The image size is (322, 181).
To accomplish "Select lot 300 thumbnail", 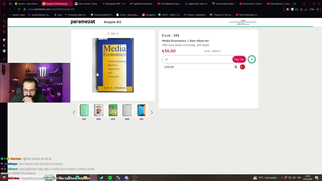I will click(127, 110).
